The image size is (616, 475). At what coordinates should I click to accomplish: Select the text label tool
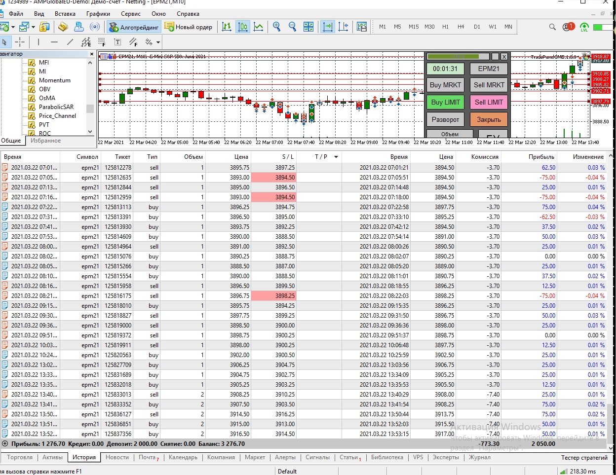(x=117, y=42)
